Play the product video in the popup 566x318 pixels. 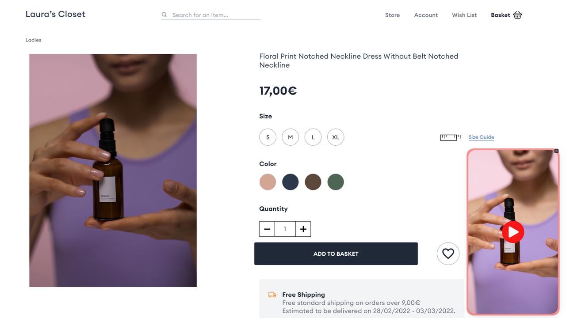[x=513, y=232]
